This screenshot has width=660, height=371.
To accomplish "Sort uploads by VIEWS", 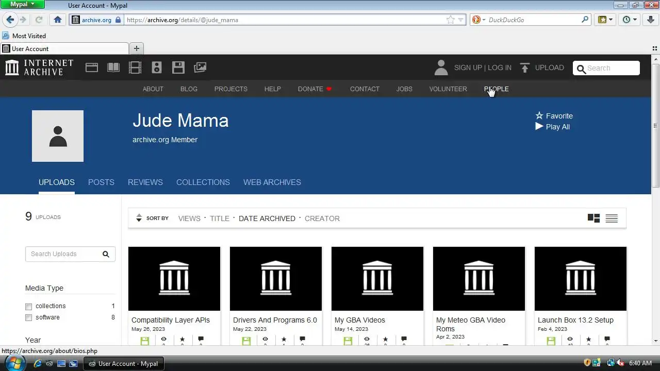I will tap(189, 218).
